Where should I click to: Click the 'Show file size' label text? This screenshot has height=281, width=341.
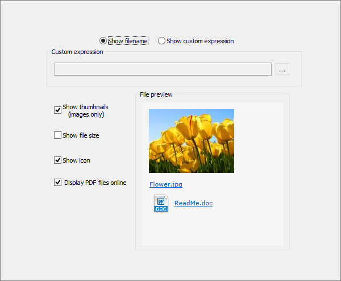(x=81, y=135)
